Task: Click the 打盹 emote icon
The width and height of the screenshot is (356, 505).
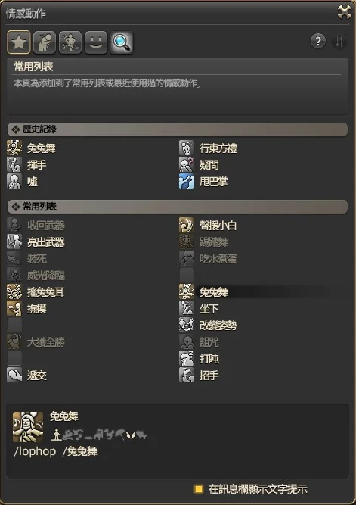Action: (x=187, y=358)
